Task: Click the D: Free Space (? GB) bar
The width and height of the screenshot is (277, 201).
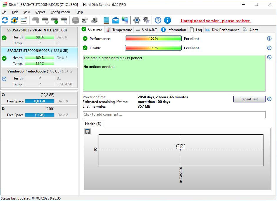Action: pos(39,115)
